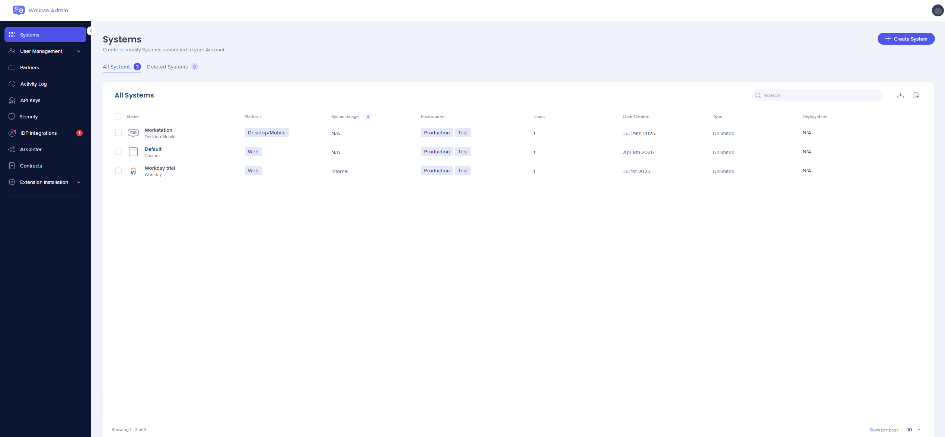Screen dimensions: 945x437
Task: Check the Workstation system row checkbox
Action: 118,133
